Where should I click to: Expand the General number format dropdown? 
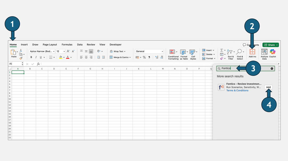[149, 51]
